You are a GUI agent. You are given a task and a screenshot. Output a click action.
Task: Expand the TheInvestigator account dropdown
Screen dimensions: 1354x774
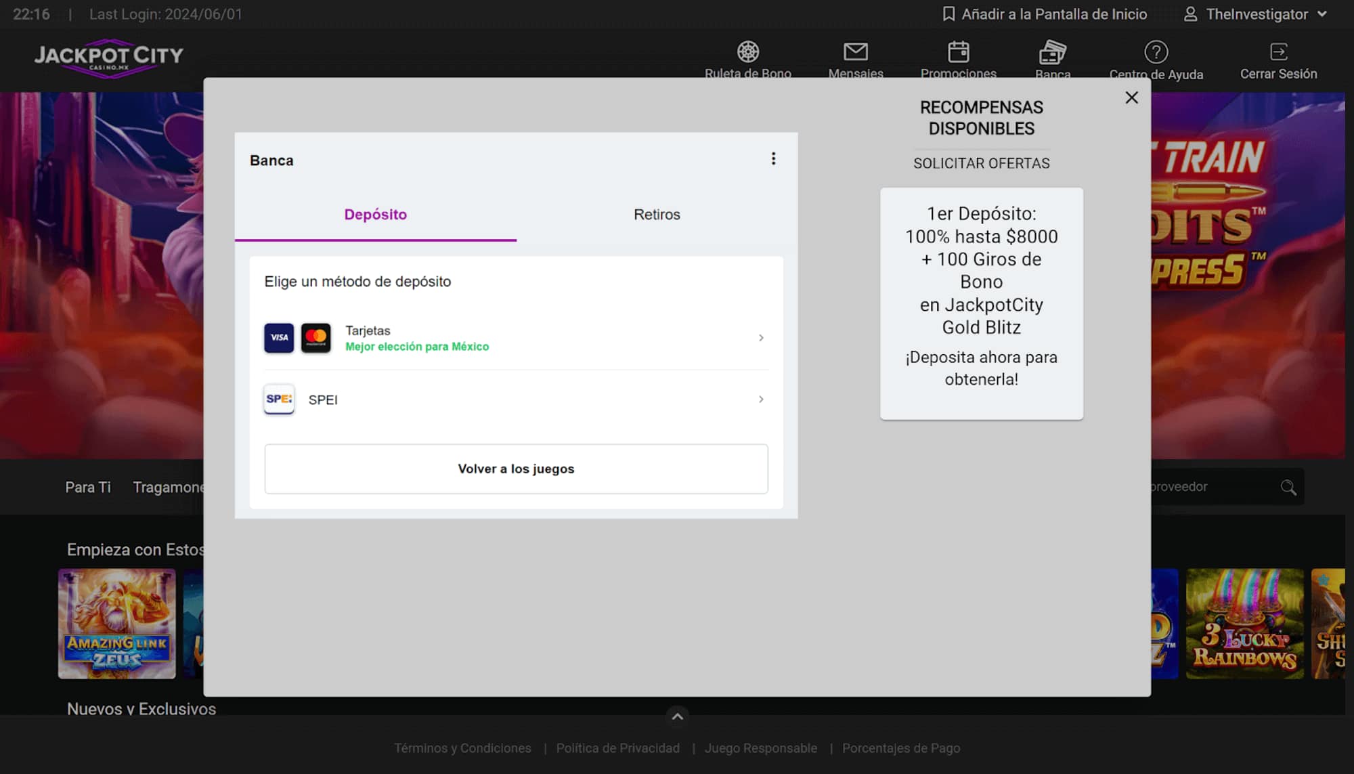point(1322,14)
